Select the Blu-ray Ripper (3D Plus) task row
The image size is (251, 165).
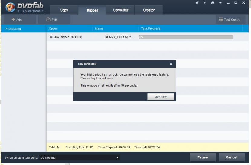click(x=147, y=37)
